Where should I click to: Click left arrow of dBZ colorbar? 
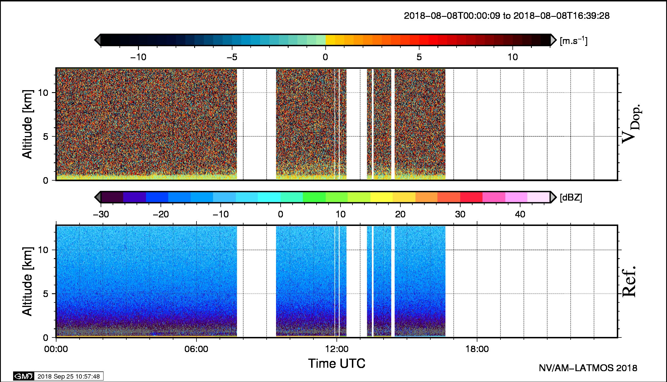click(x=98, y=197)
